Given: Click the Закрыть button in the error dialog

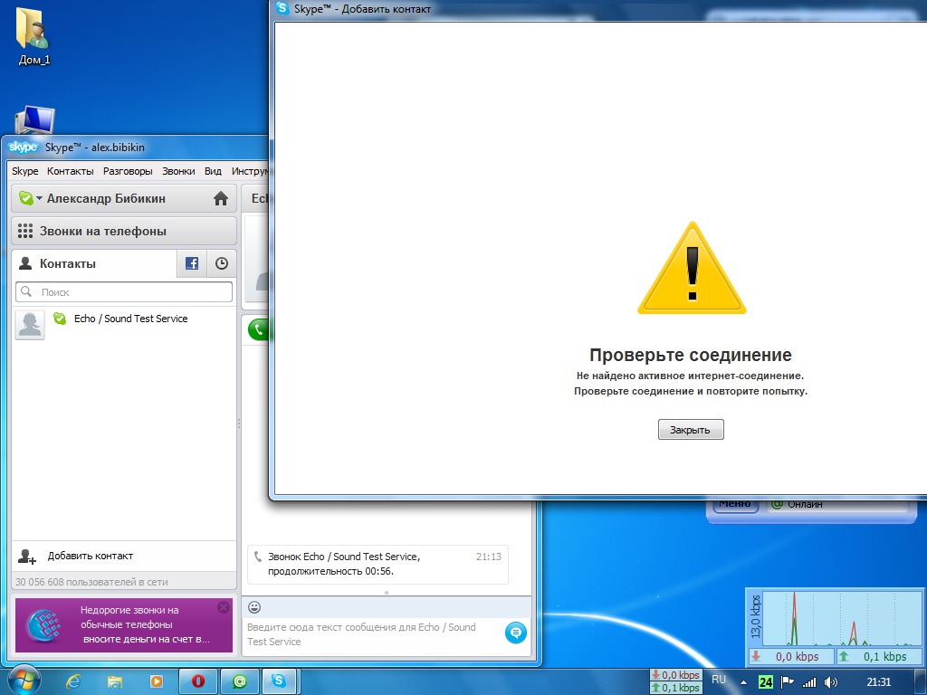Looking at the screenshot, I should point(691,430).
